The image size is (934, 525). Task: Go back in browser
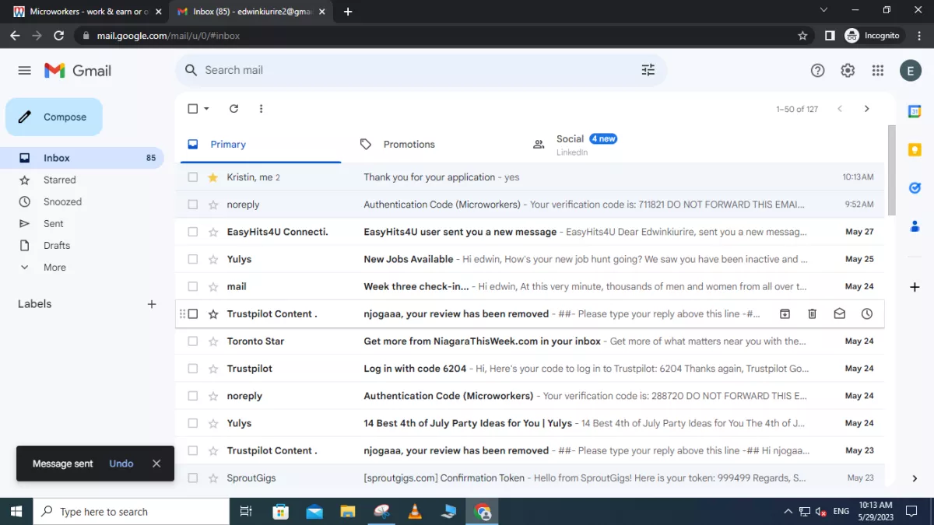pyautogui.click(x=15, y=36)
